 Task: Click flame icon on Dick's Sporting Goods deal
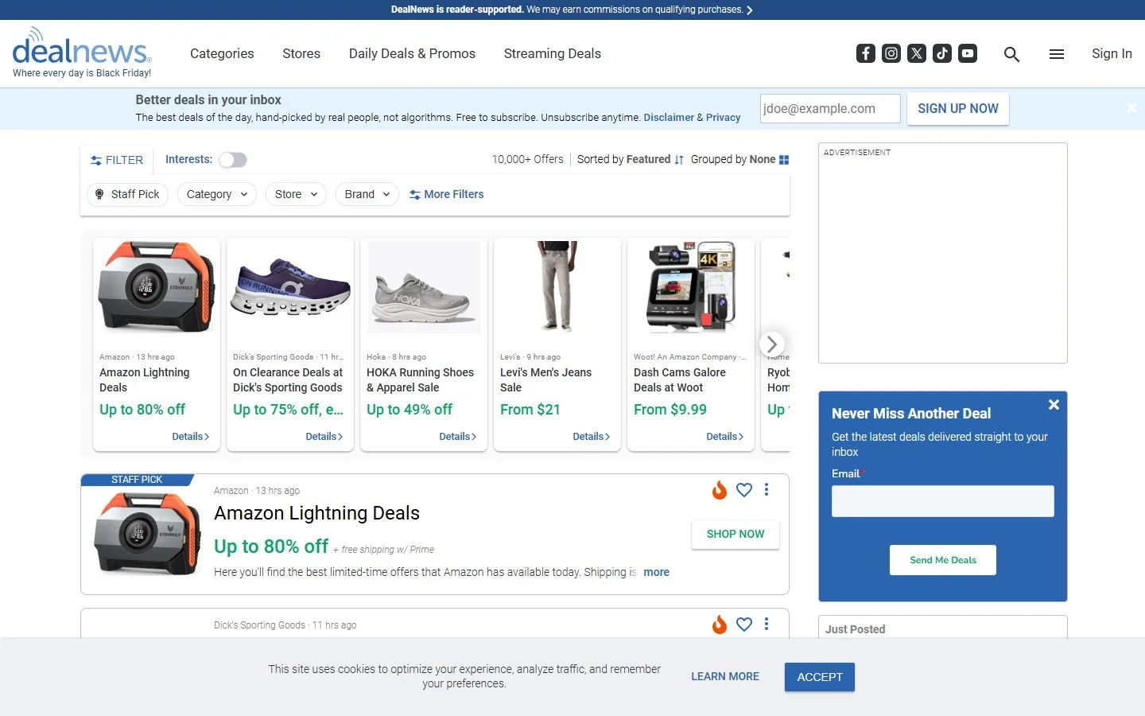720,625
